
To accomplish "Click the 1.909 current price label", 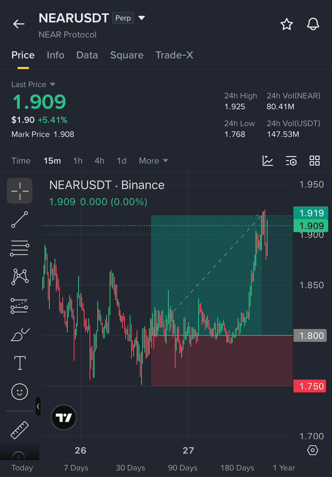I will point(311,226).
